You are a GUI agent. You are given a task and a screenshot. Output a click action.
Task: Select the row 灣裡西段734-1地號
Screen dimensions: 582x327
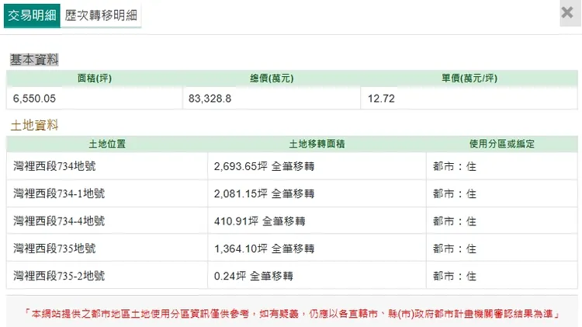click(292, 193)
